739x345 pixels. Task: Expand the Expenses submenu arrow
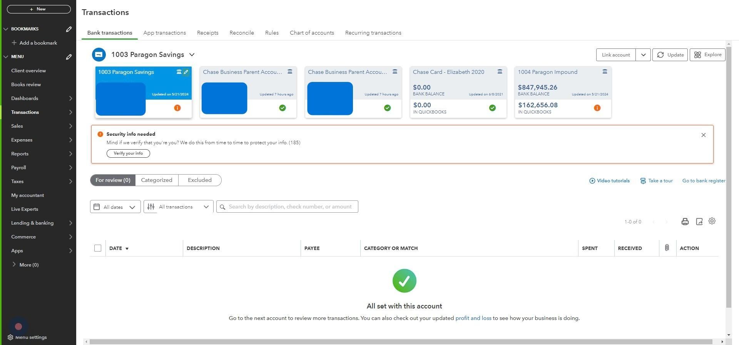pyautogui.click(x=71, y=140)
